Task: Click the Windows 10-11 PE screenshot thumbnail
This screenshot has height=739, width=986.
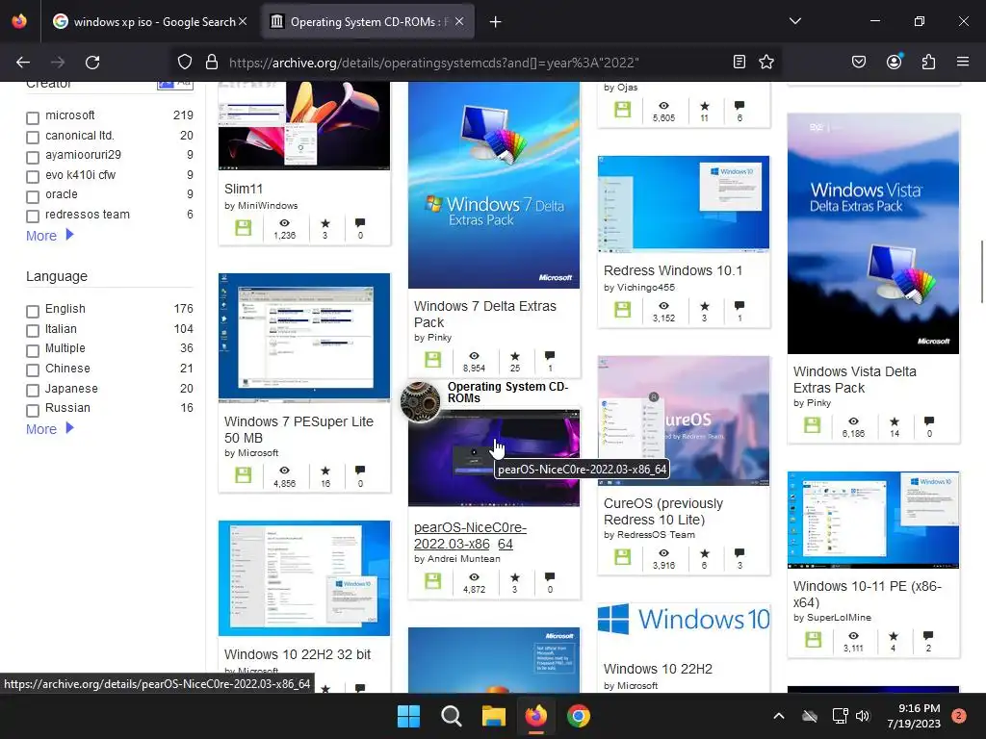Action: 872,520
